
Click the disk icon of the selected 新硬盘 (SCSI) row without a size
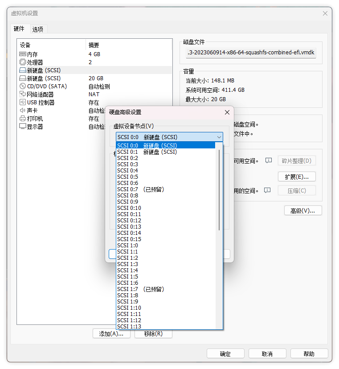23,70
